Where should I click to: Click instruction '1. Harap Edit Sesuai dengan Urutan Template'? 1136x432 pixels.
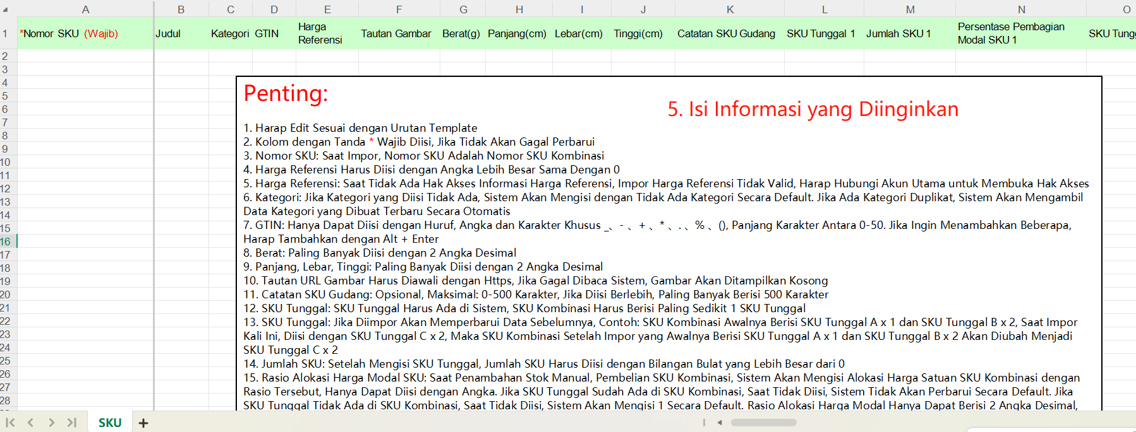pos(360,128)
